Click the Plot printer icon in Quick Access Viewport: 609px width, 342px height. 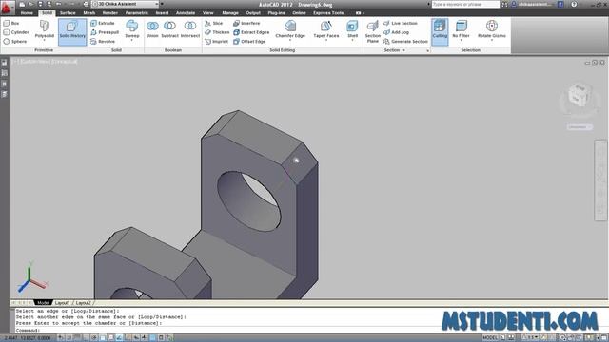click(87, 4)
